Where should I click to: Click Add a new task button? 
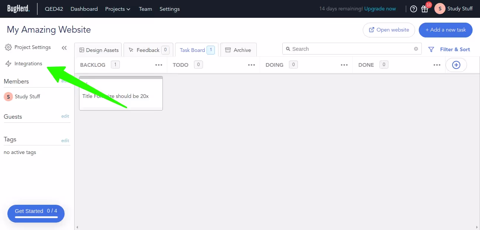[x=446, y=30]
